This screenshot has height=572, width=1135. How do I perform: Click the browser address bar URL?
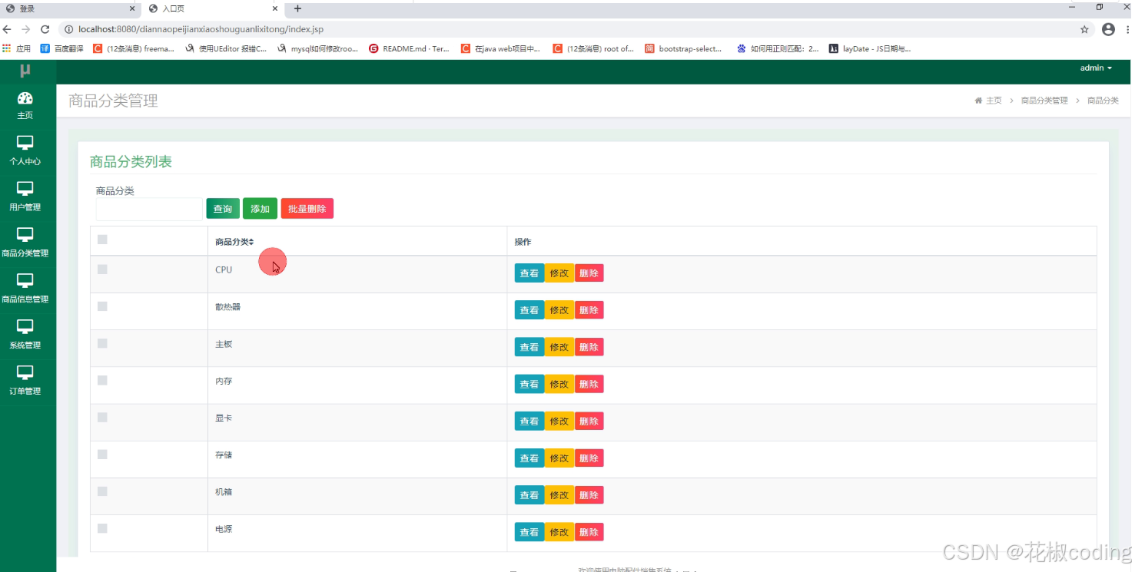[x=200, y=29]
